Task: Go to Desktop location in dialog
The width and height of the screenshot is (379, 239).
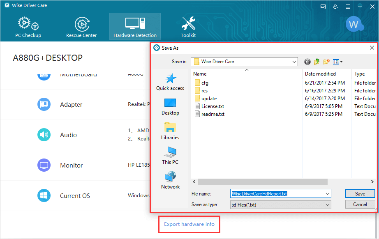Action: click(x=170, y=107)
